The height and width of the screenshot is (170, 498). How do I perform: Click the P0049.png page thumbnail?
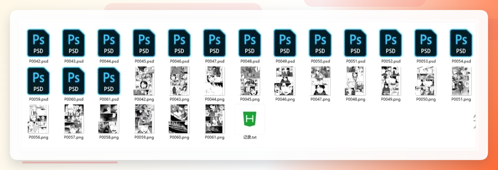[x=391, y=81]
